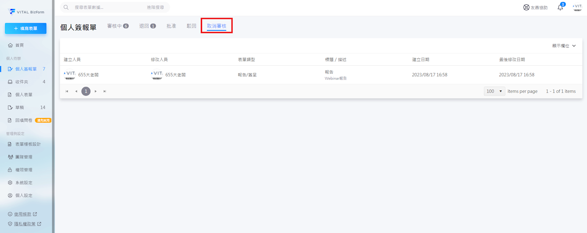The height and width of the screenshot is (233, 587).
Task: Open 權限管理 permission management
Action: tap(23, 170)
